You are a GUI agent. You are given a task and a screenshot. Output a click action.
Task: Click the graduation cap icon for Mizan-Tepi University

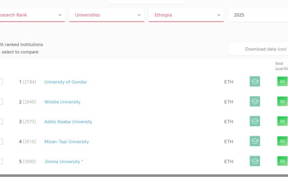click(255, 141)
